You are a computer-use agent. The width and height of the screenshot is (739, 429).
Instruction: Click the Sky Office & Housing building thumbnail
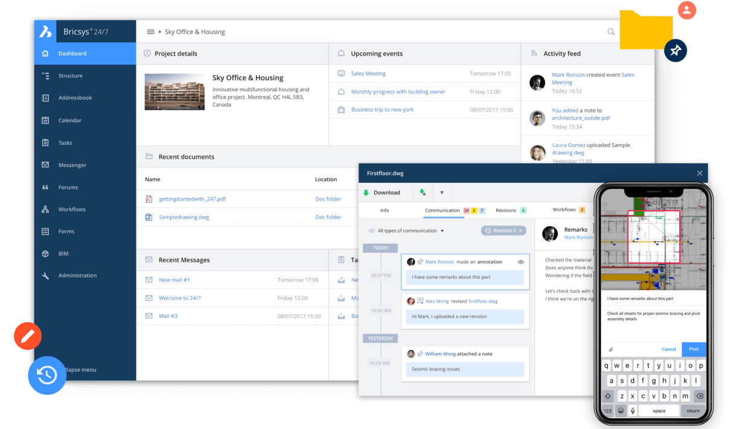click(174, 92)
